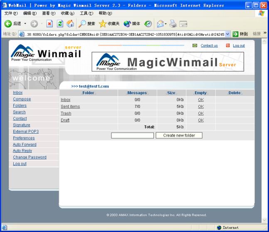Click the IE Stop loading icon
Image resolution: width=269 pixels, height=232 pixels.
click(49, 24)
